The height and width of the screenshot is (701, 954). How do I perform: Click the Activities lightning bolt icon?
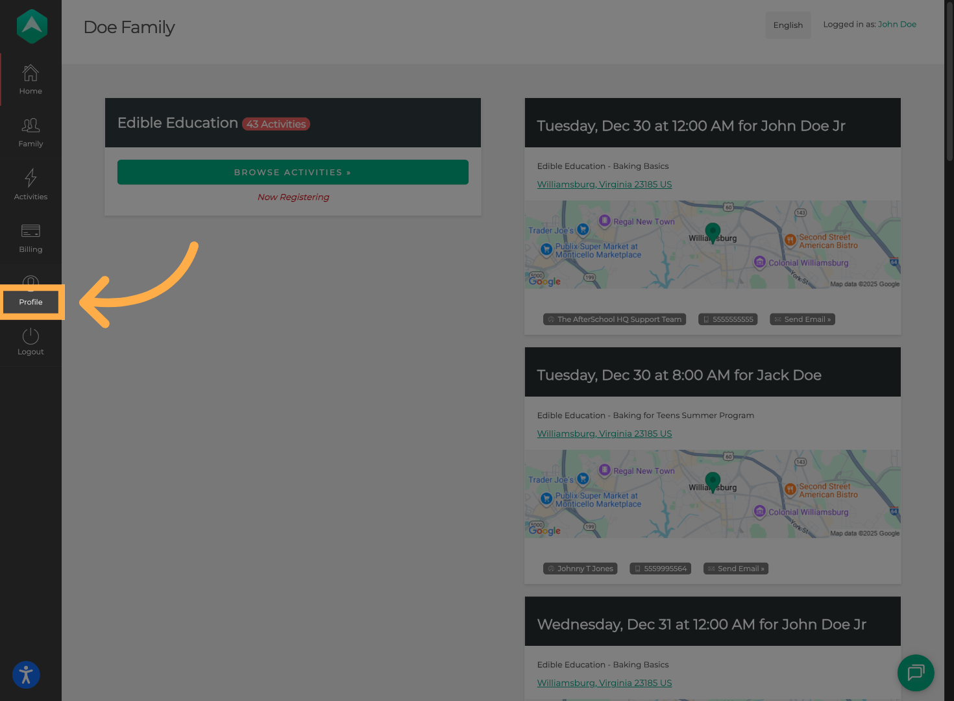coord(30,178)
